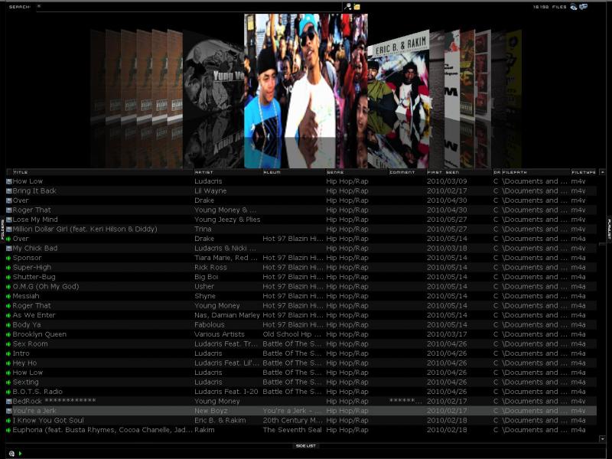Click audio icon of As We Enter row
Screen dimensions: 612x459
(x=8, y=315)
